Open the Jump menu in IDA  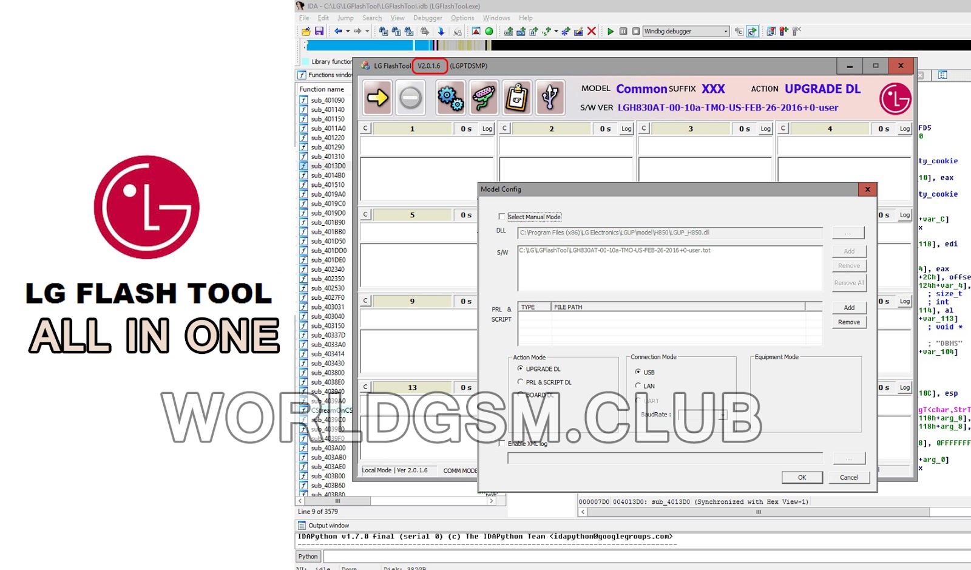[x=345, y=18]
